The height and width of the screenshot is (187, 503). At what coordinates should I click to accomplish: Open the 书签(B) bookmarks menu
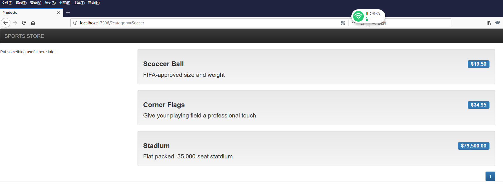coord(65,3)
